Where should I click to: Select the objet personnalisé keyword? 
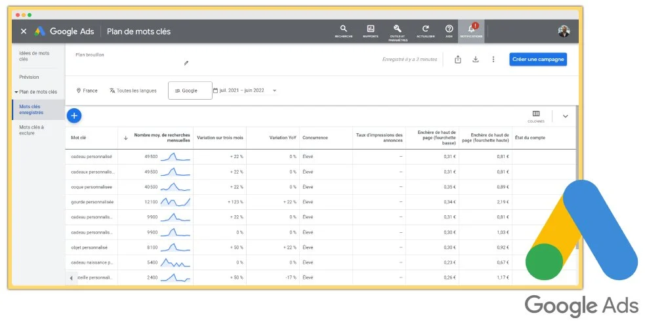pos(89,247)
